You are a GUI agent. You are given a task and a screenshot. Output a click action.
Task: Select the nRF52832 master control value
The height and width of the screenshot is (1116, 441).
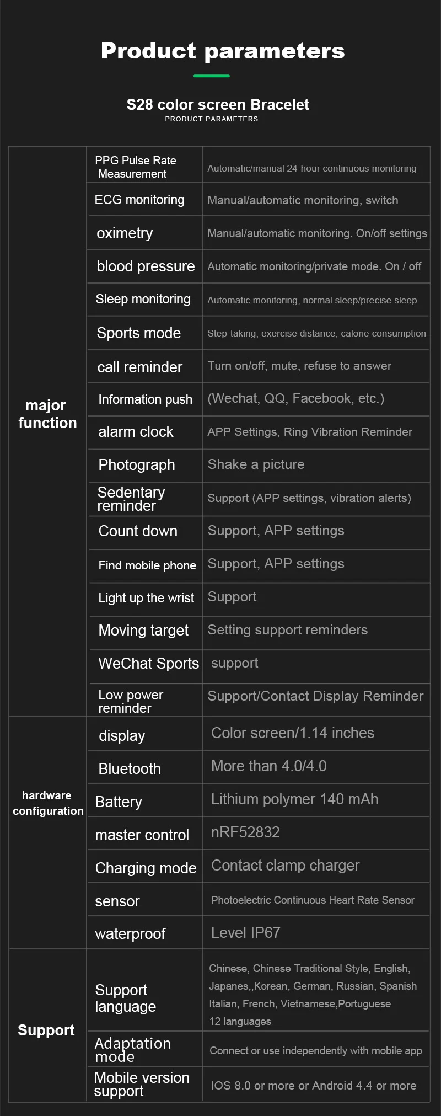click(245, 832)
